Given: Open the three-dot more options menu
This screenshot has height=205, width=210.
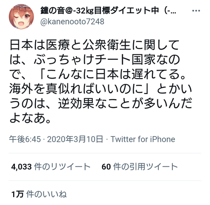Looking at the screenshot, I should (x=196, y=11).
